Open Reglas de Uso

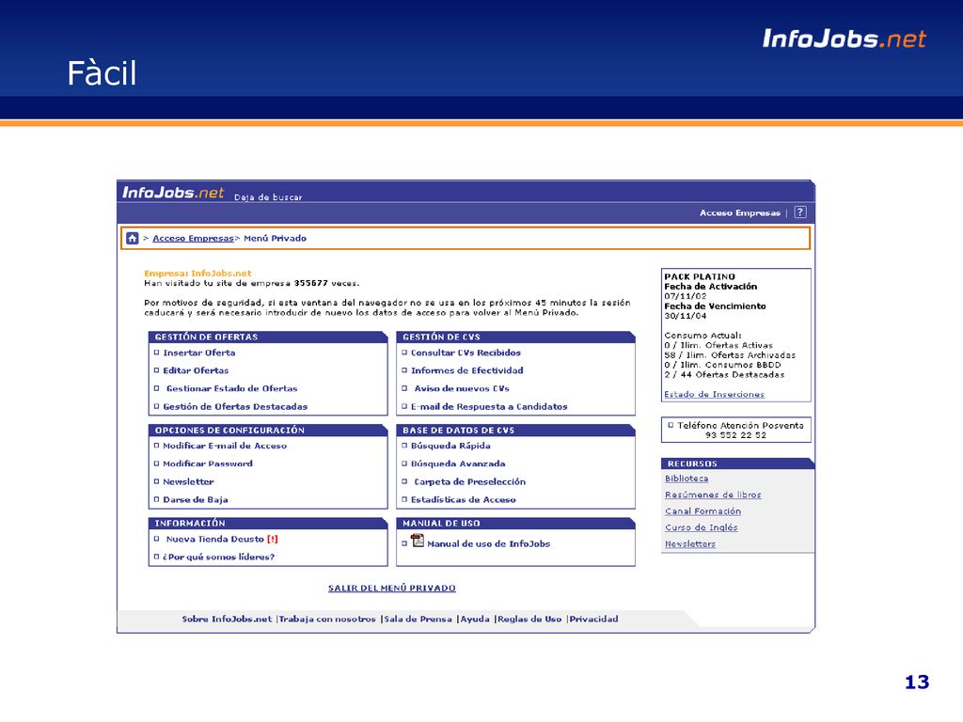click(x=529, y=619)
